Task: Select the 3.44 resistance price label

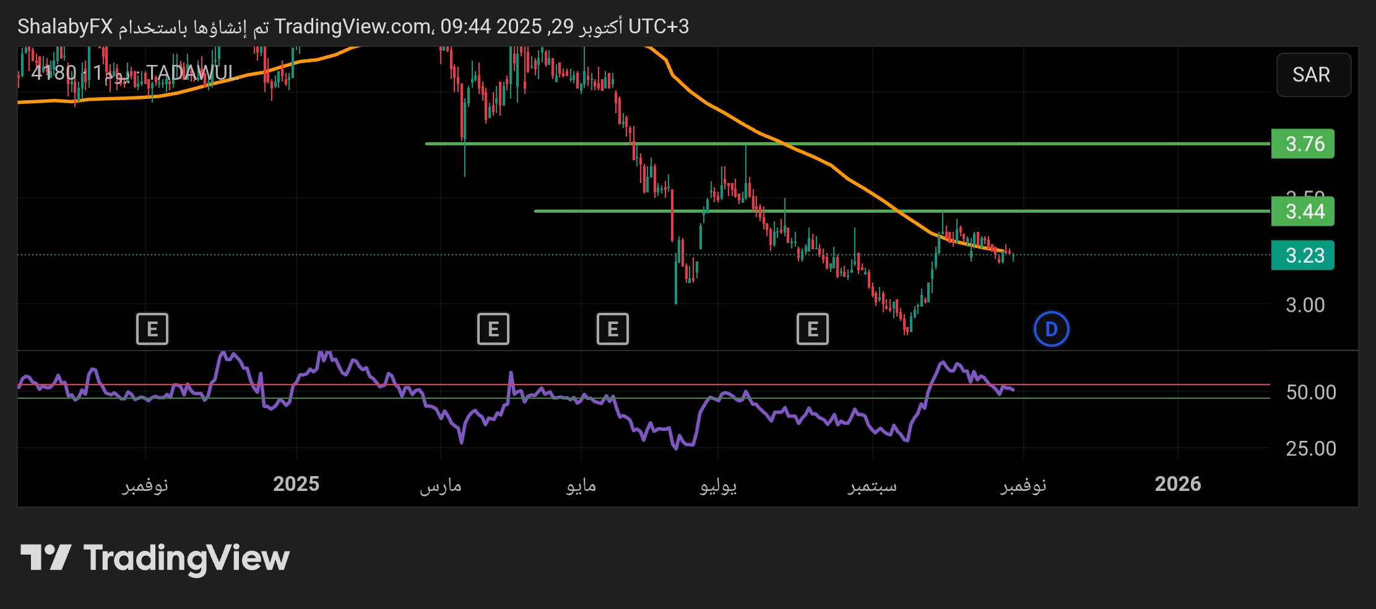Action: [x=1302, y=211]
